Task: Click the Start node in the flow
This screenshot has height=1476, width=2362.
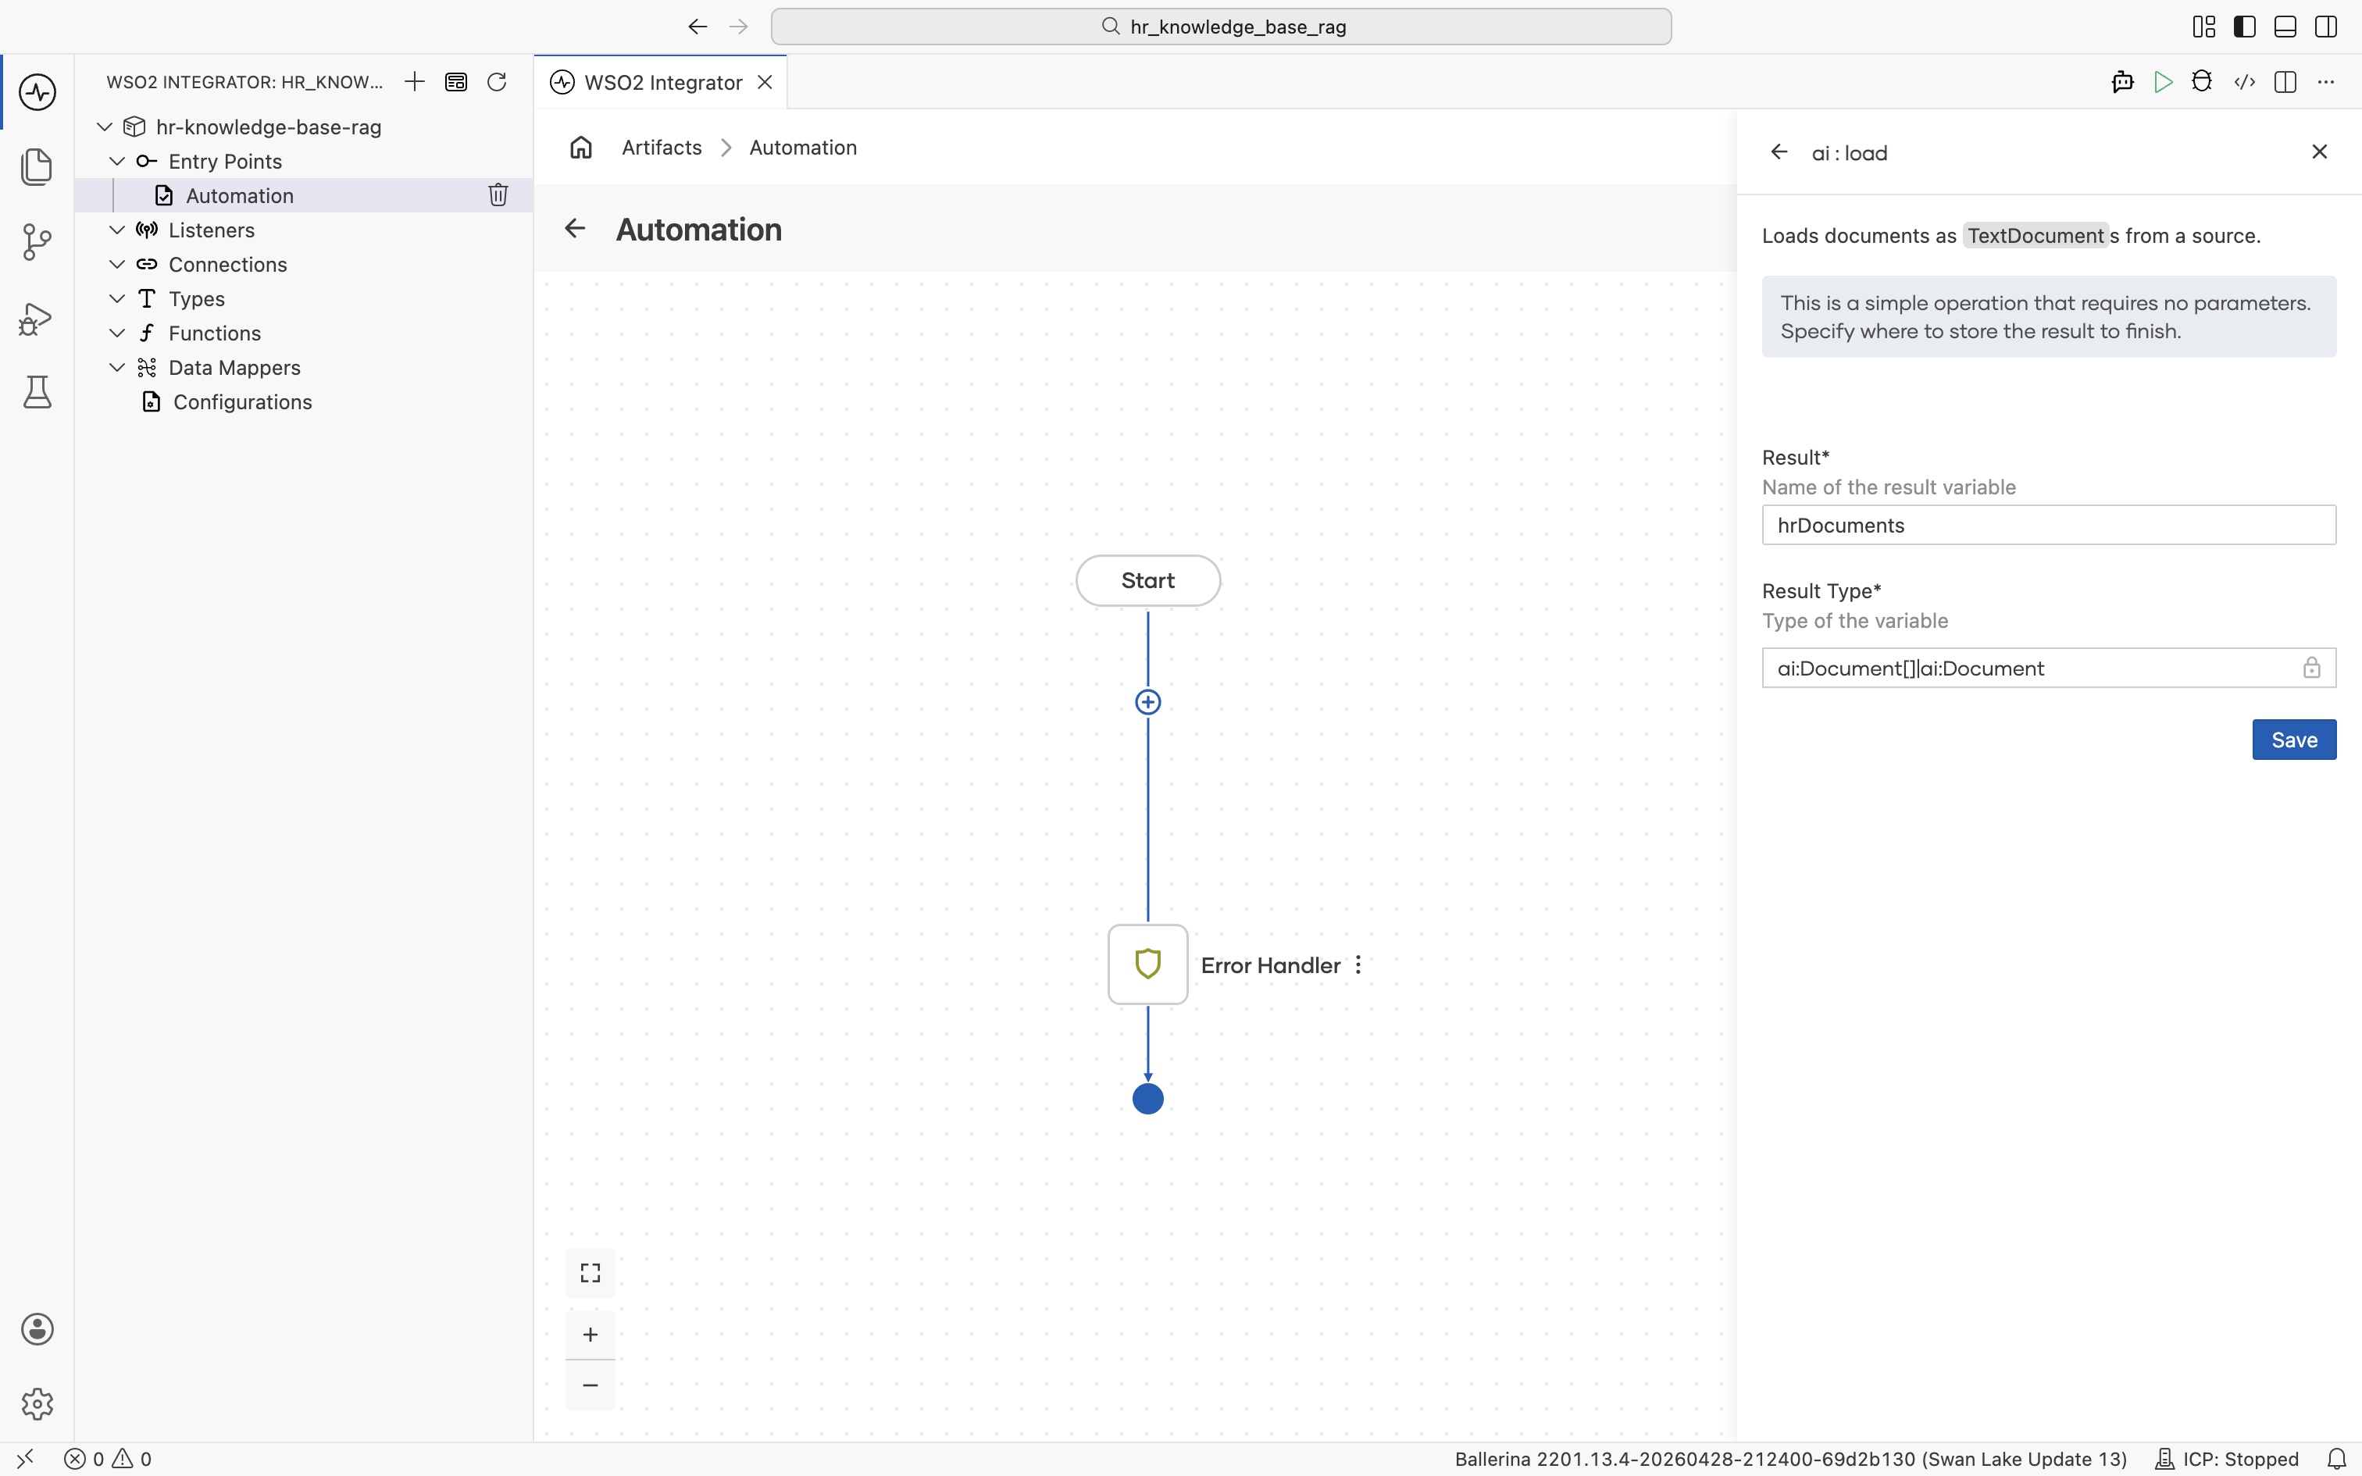Action: pos(1148,581)
